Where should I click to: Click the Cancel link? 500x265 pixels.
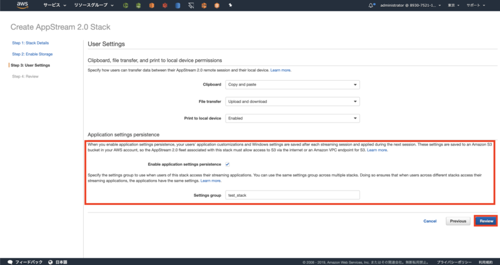429,221
